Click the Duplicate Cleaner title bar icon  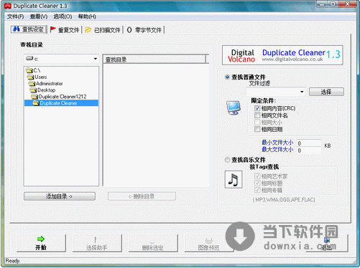[x=8, y=6]
